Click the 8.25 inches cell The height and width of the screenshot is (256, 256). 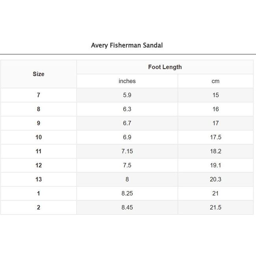(127, 193)
